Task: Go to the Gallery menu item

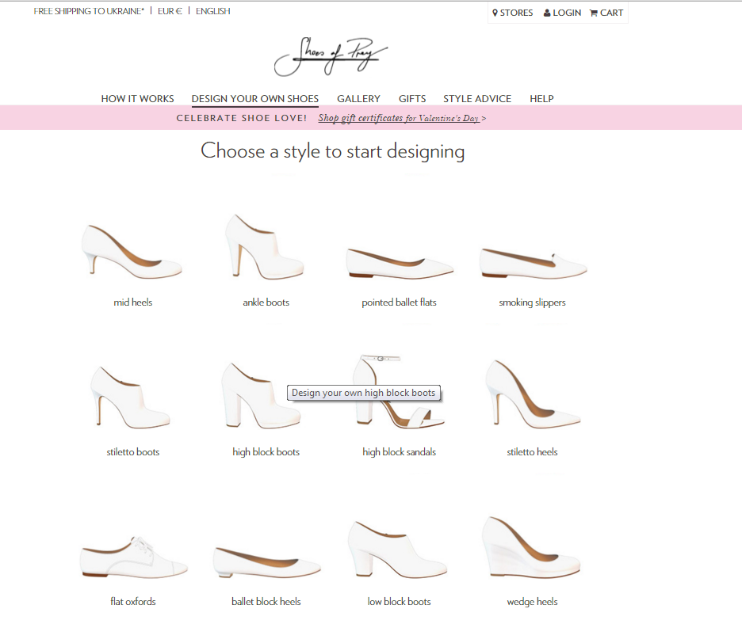Action: 358,98
